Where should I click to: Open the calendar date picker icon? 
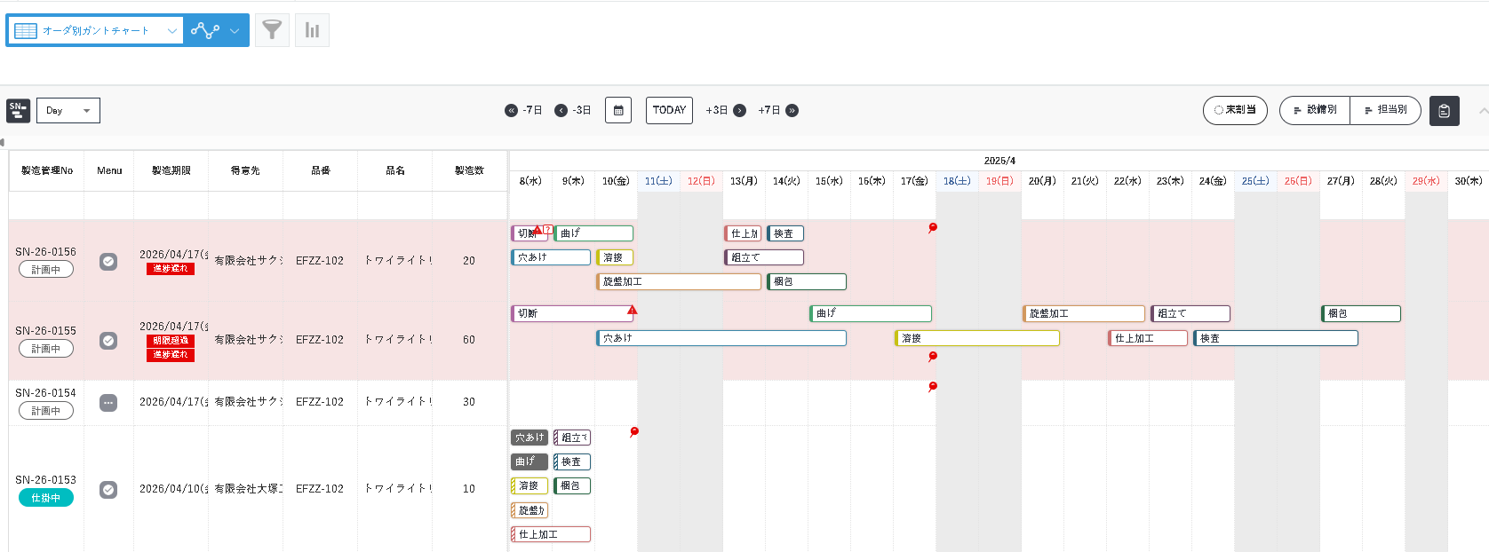618,110
